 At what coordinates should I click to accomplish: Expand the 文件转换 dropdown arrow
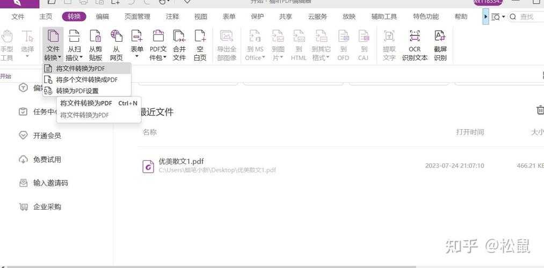click(x=60, y=58)
